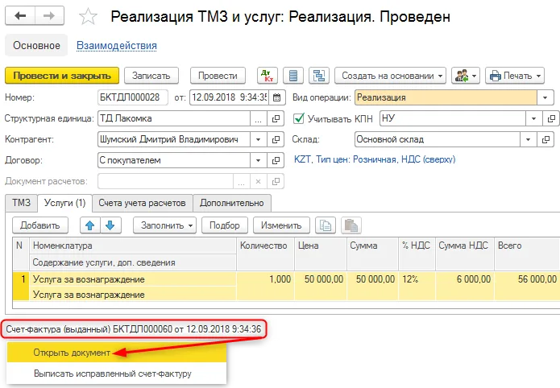
Task: Choose Структурная единица via ellipsis button
Action: click(x=258, y=118)
